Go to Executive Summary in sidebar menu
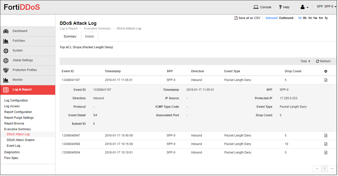This screenshot has width=338, height=176. 17,129
